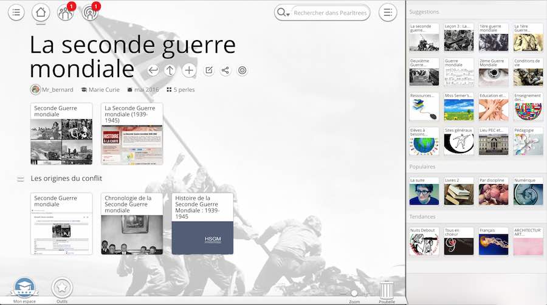Open the community people icon with notification
Screen dimensions: 547x305
[x=65, y=13]
